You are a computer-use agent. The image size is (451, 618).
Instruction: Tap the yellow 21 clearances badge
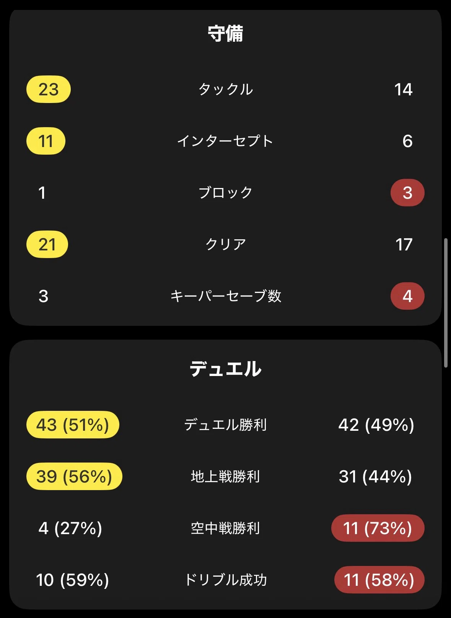(x=47, y=244)
